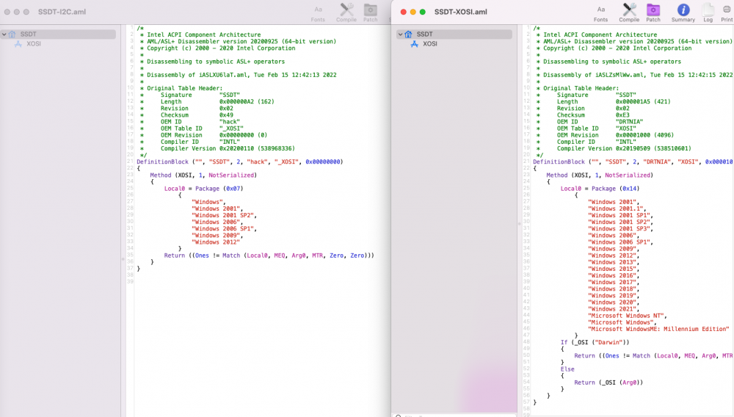Collapse the SSDT tree node in SSDT-I2C.aml sidebar

pos(4,35)
